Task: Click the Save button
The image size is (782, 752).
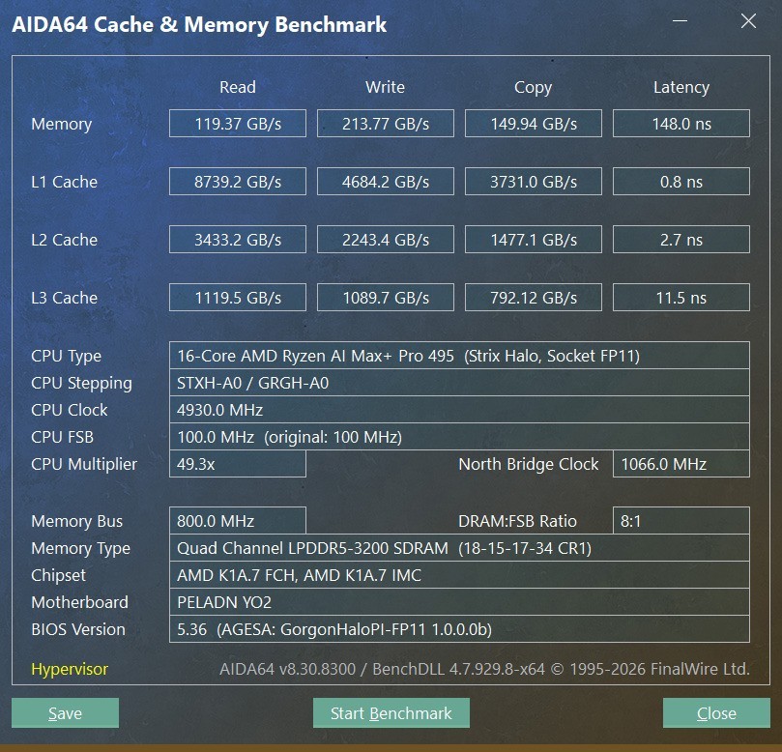Action: click(66, 713)
